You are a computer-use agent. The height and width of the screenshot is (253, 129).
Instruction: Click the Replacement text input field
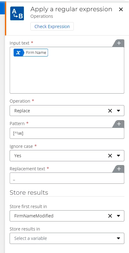[x=67, y=178]
